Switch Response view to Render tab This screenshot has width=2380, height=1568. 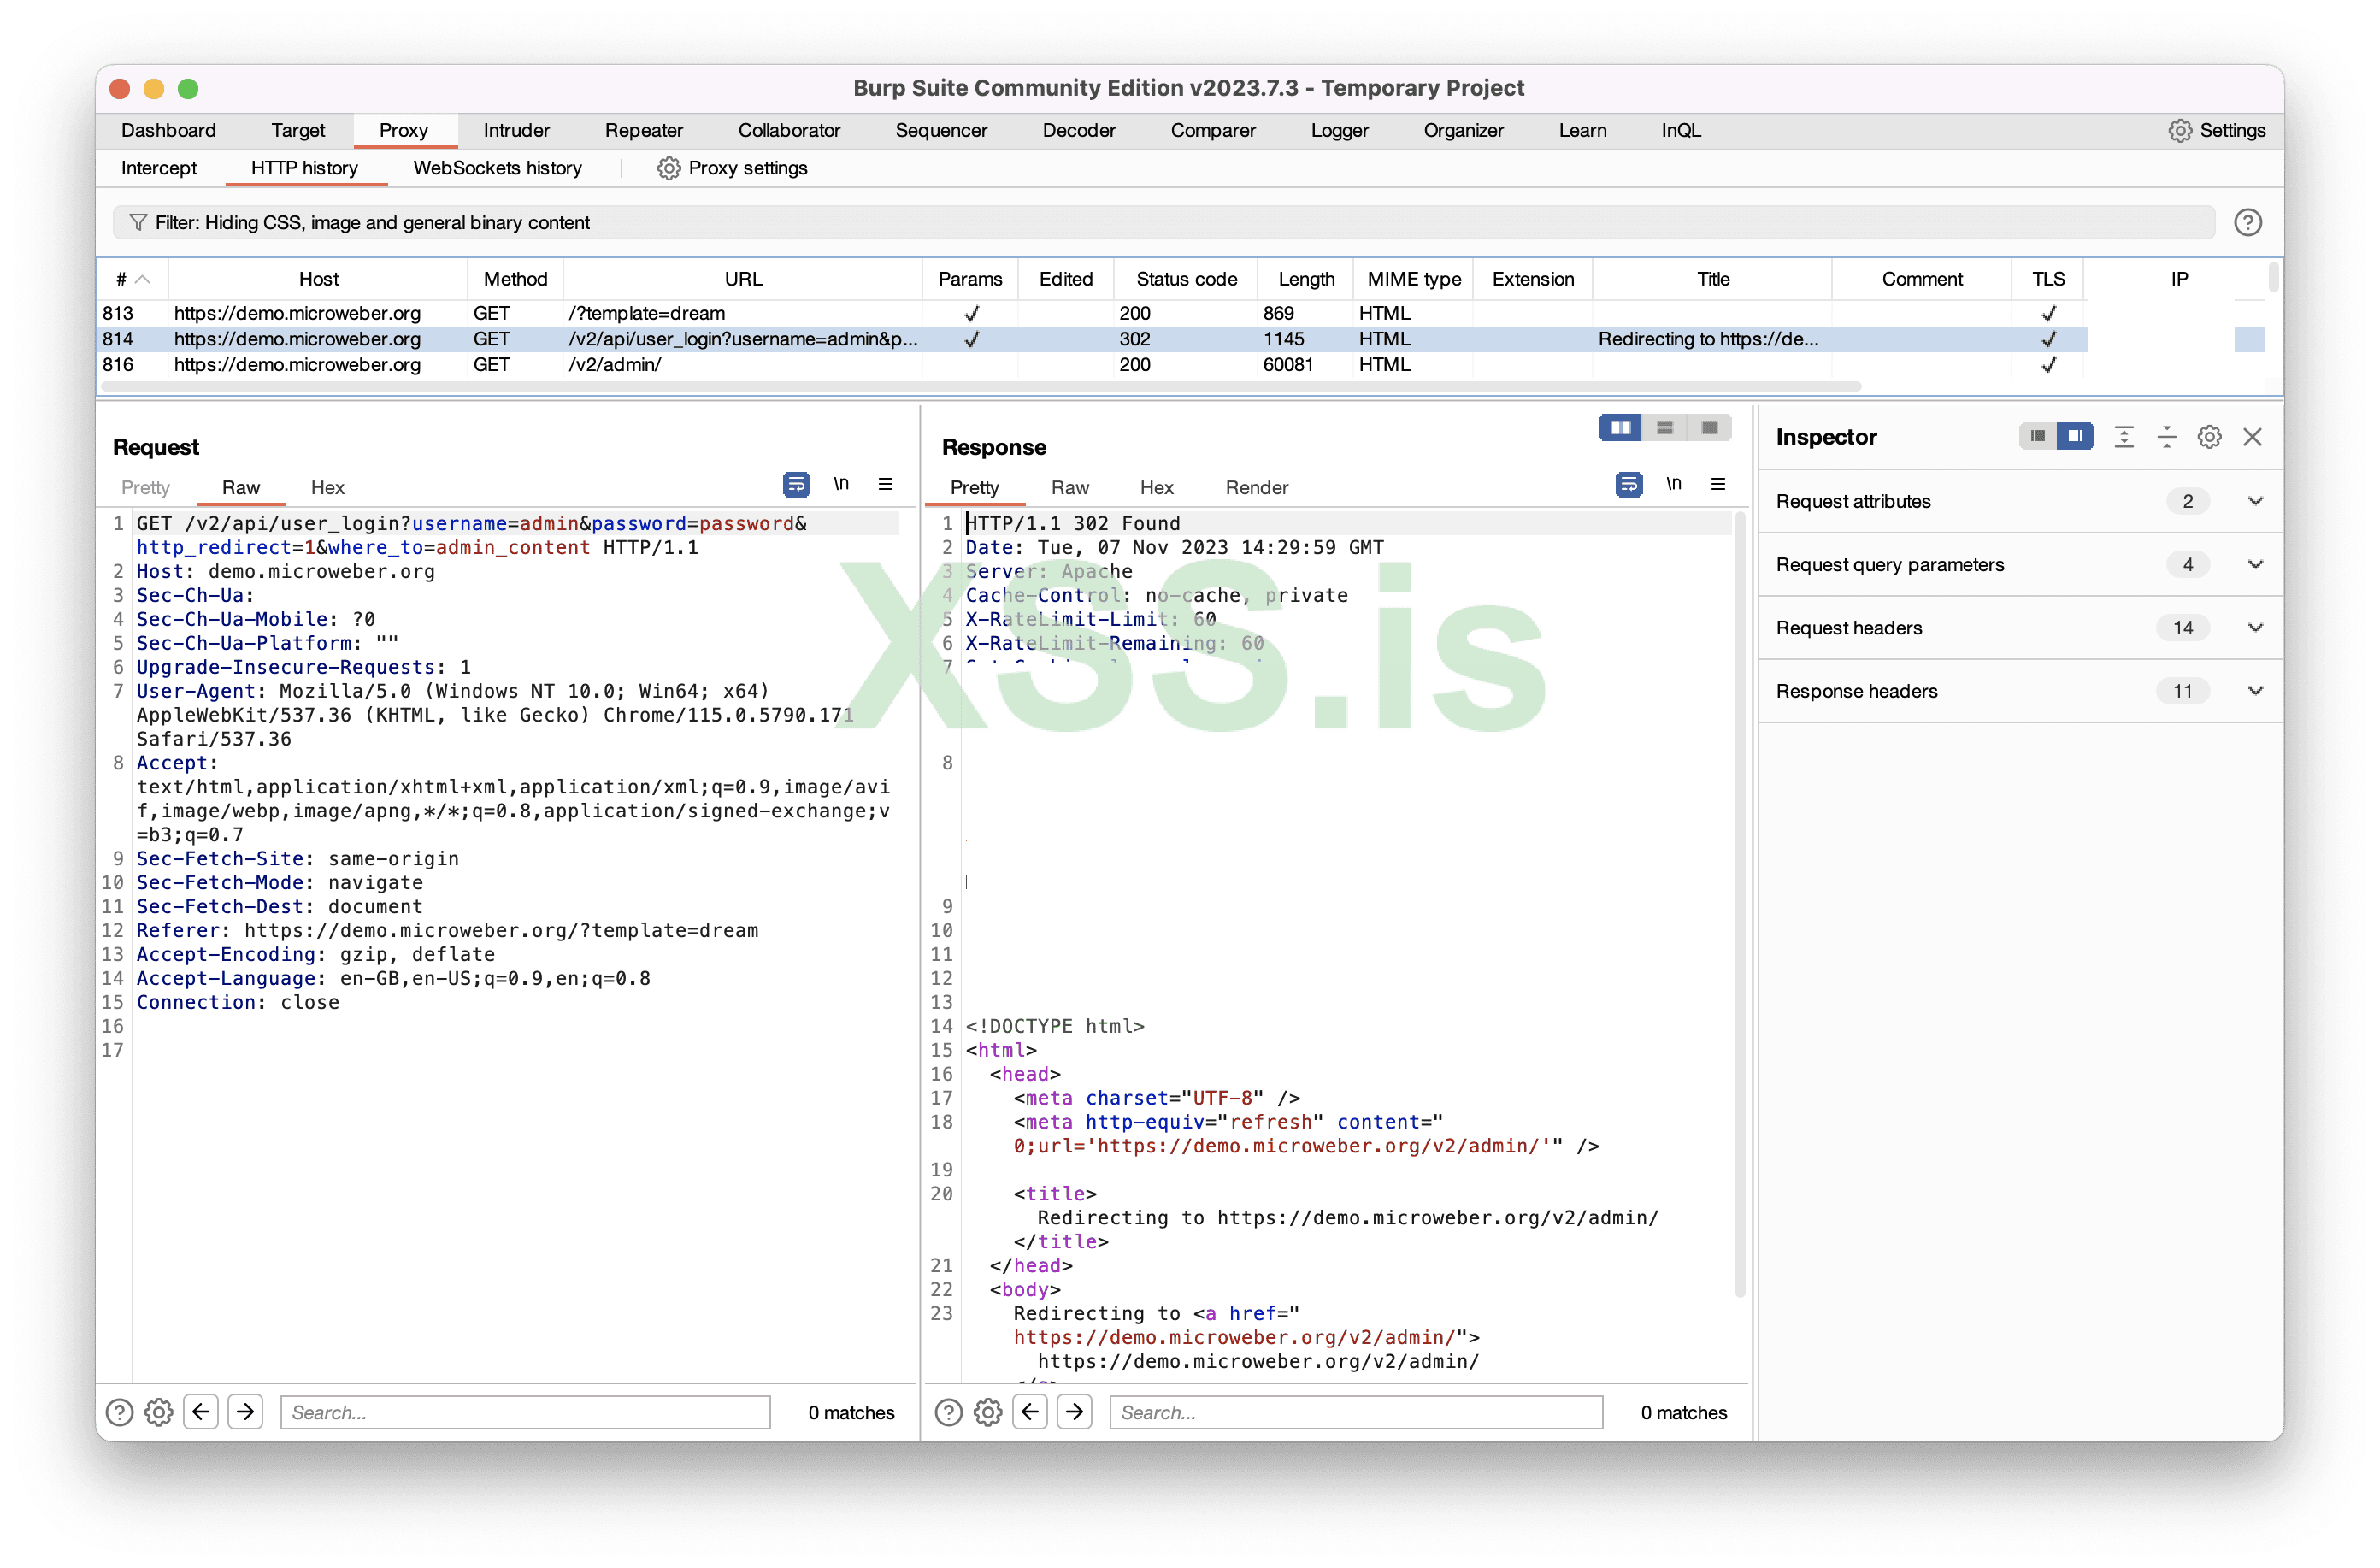click(1256, 488)
